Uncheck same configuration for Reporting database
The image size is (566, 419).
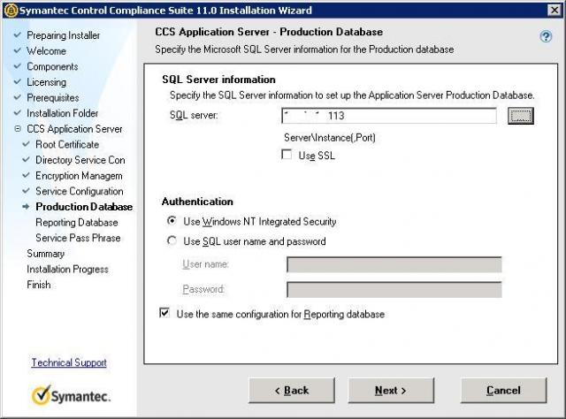pos(164,313)
